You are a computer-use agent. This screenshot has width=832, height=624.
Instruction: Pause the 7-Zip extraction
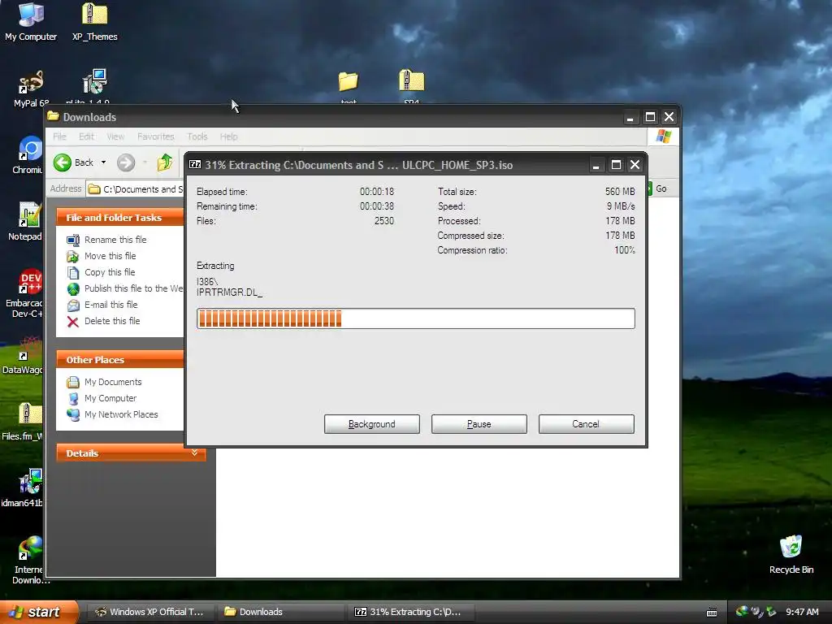[479, 424]
